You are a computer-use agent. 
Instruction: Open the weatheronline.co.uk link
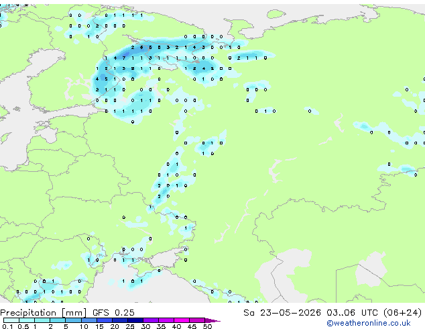(369, 323)
